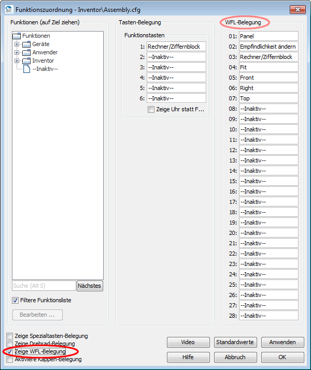Expand the Geräte tree node
Screen dimensions: 311x370
[17, 45]
